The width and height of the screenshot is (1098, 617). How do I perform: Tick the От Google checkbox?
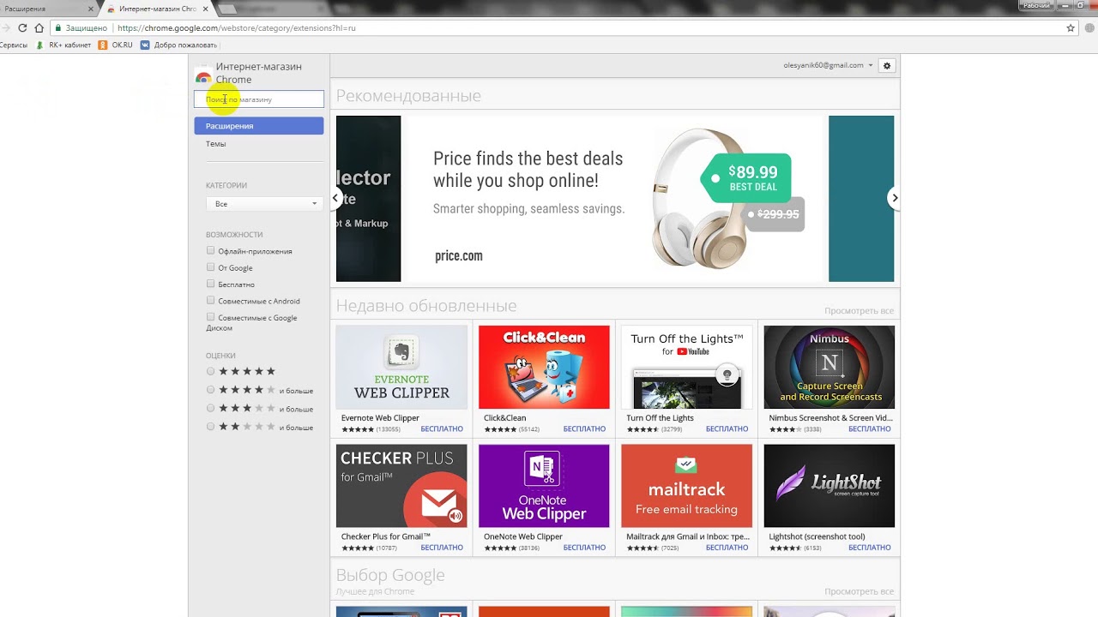(x=210, y=267)
